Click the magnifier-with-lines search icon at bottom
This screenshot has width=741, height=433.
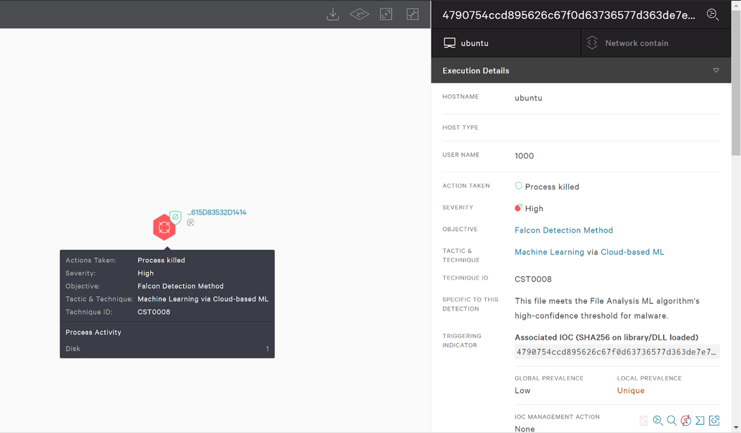(658, 420)
